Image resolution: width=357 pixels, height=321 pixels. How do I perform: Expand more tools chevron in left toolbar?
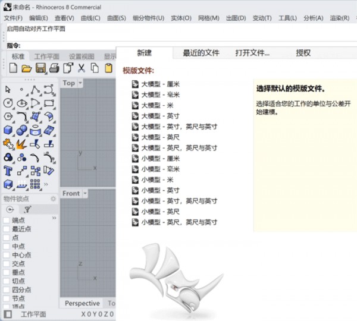[x=46, y=184]
